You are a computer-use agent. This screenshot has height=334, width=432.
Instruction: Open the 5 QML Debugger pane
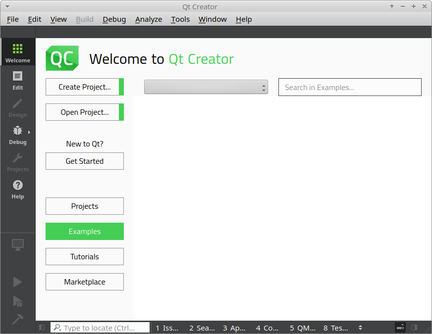(x=303, y=328)
